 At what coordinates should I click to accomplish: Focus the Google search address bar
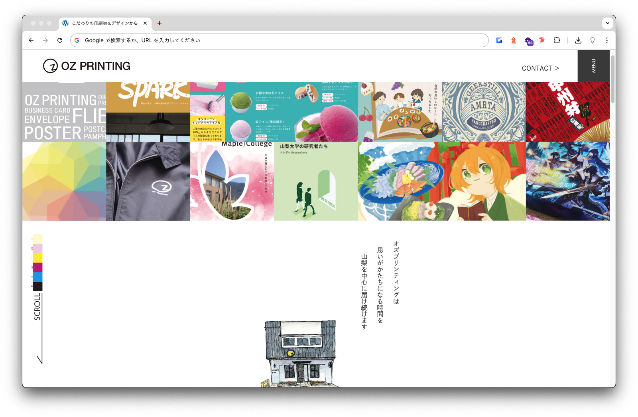coord(279,40)
